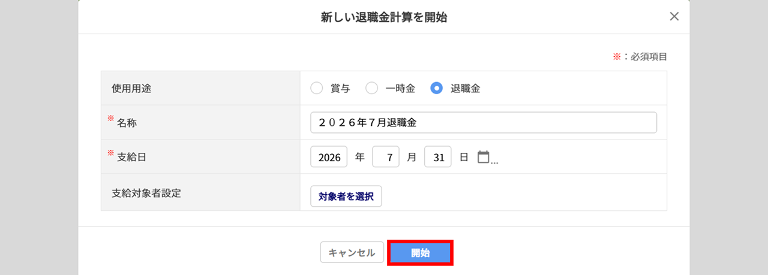Click the 退職金 option label text
This screenshot has width=768, height=275.
(x=465, y=89)
